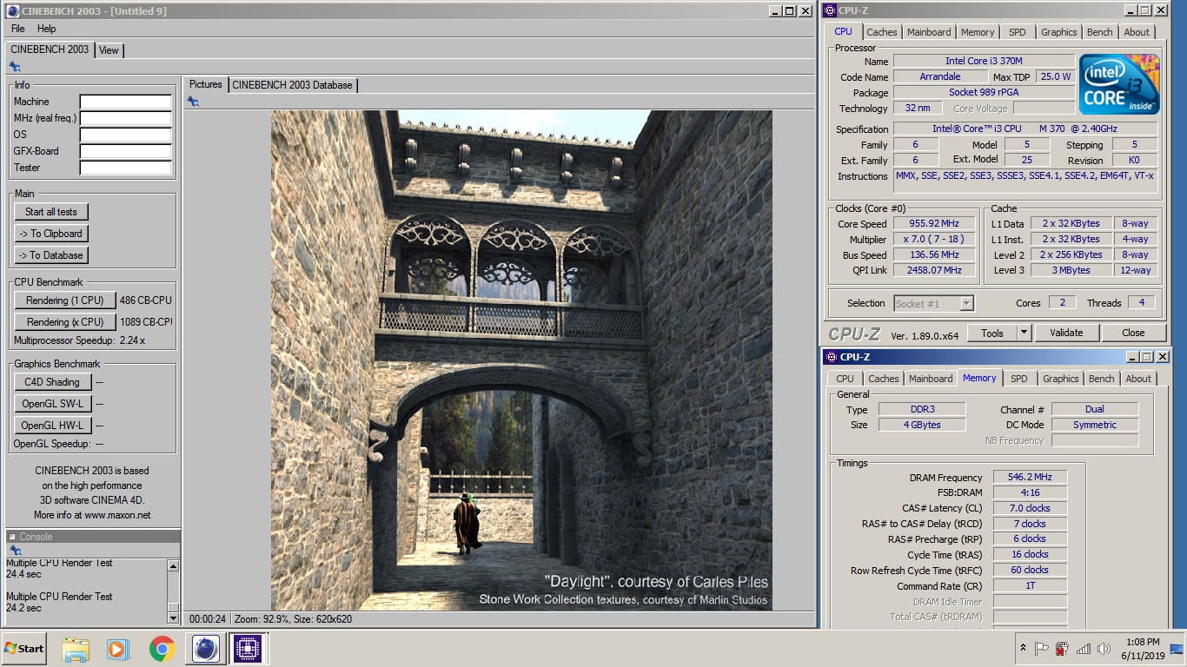Launch Google Chrome from the taskbar
1187x667 pixels.
tap(162, 649)
